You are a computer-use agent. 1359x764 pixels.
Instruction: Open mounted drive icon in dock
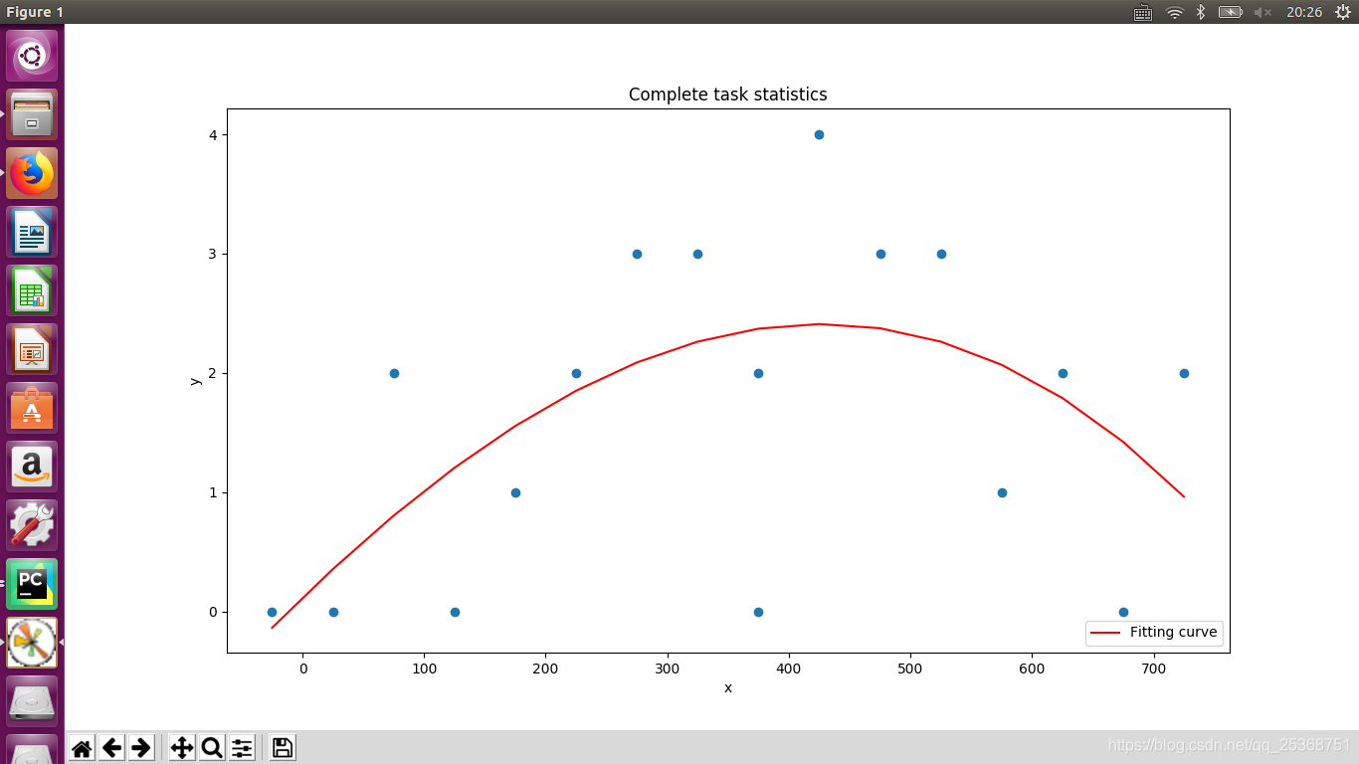[32, 701]
